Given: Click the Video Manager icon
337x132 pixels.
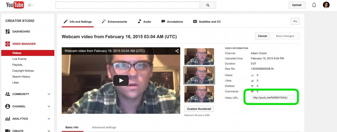Looking at the screenshot, I should 8,44.
